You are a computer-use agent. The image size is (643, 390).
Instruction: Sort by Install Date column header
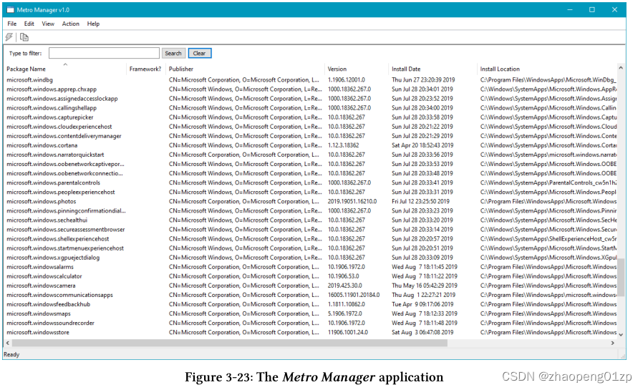(432, 69)
